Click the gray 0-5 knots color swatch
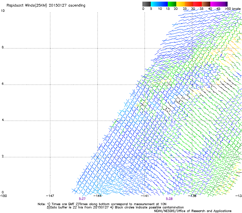Viewport: 242px width, 213px height. coord(147,4)
